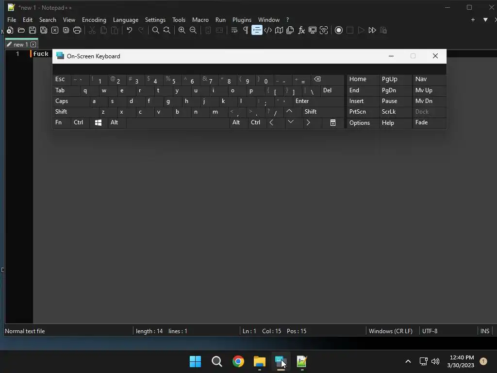Create a new file with the New toolbar icon
Image resolution: width=497 pixels, height=373 pixels.
(x=10, y=30)
